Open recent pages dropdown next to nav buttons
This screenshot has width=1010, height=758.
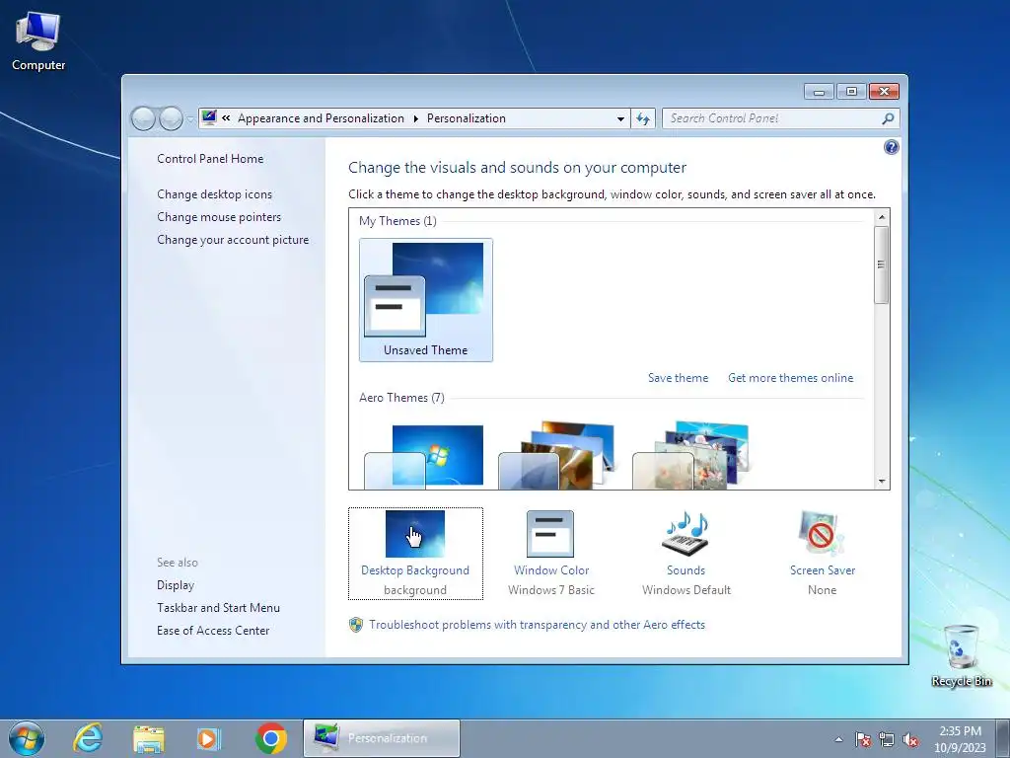(x=190, y=119)
